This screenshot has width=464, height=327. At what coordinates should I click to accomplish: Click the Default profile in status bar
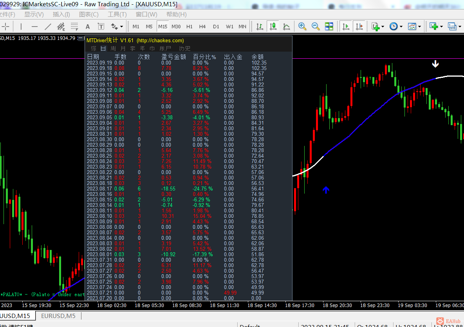tap(250, 325)
